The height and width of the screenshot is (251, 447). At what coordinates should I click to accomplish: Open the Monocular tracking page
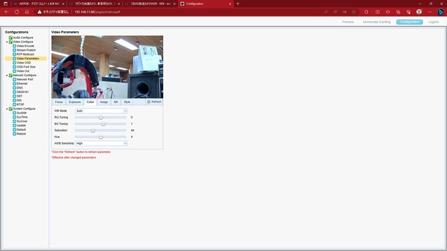click(x=377, y=22)
